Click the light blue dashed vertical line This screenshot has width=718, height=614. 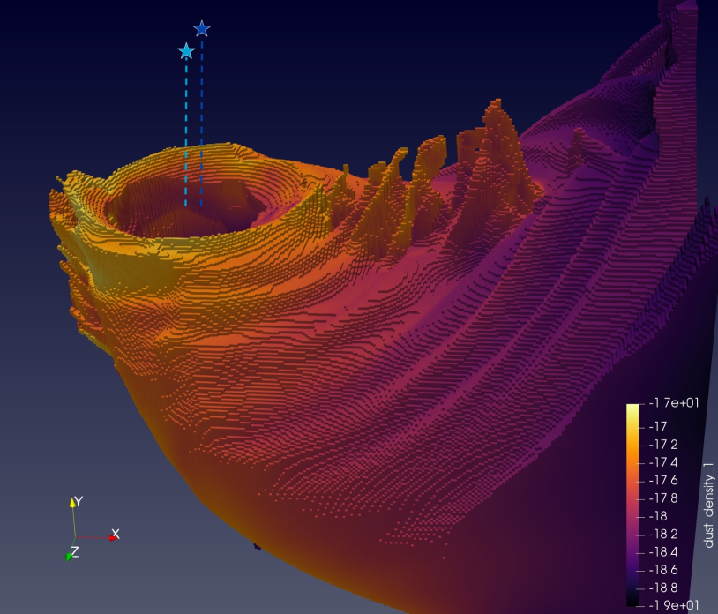(186, 132)
